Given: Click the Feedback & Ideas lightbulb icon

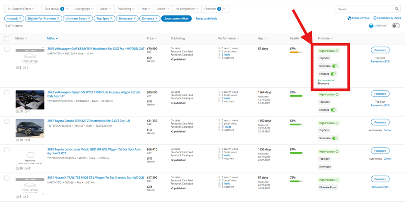Looking at the screenshot, I should 375,18.
